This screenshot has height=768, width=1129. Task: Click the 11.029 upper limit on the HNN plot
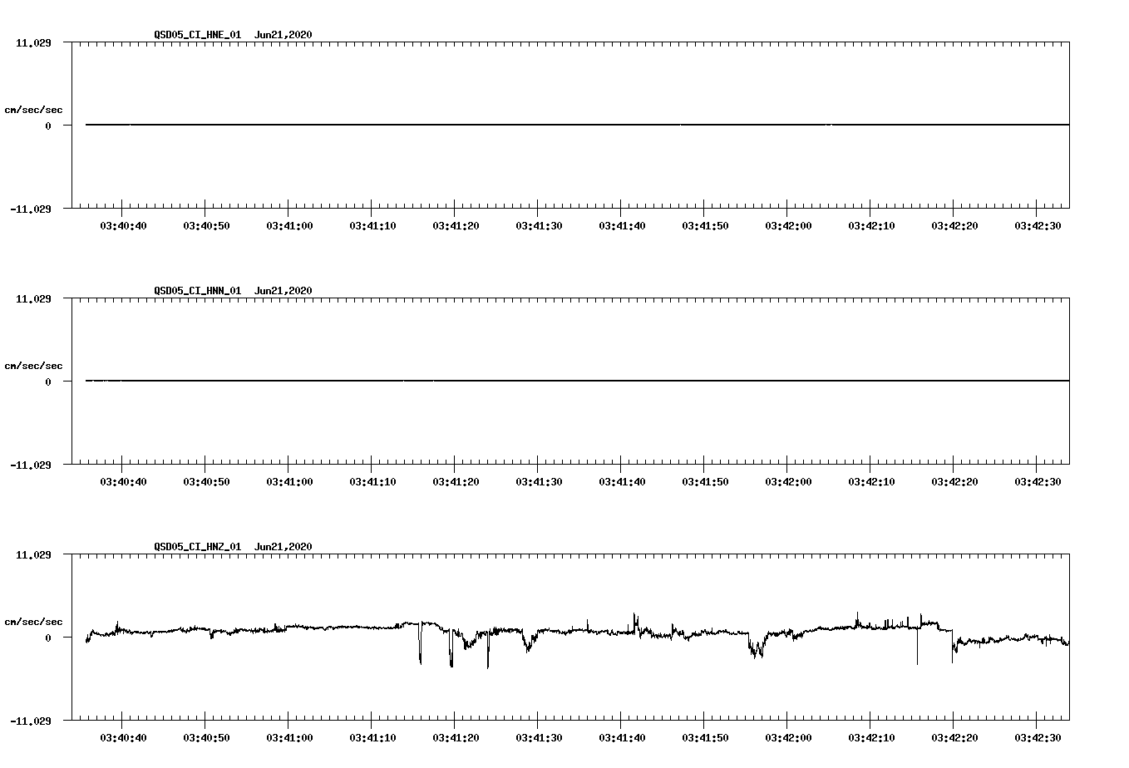coord(33,299)
